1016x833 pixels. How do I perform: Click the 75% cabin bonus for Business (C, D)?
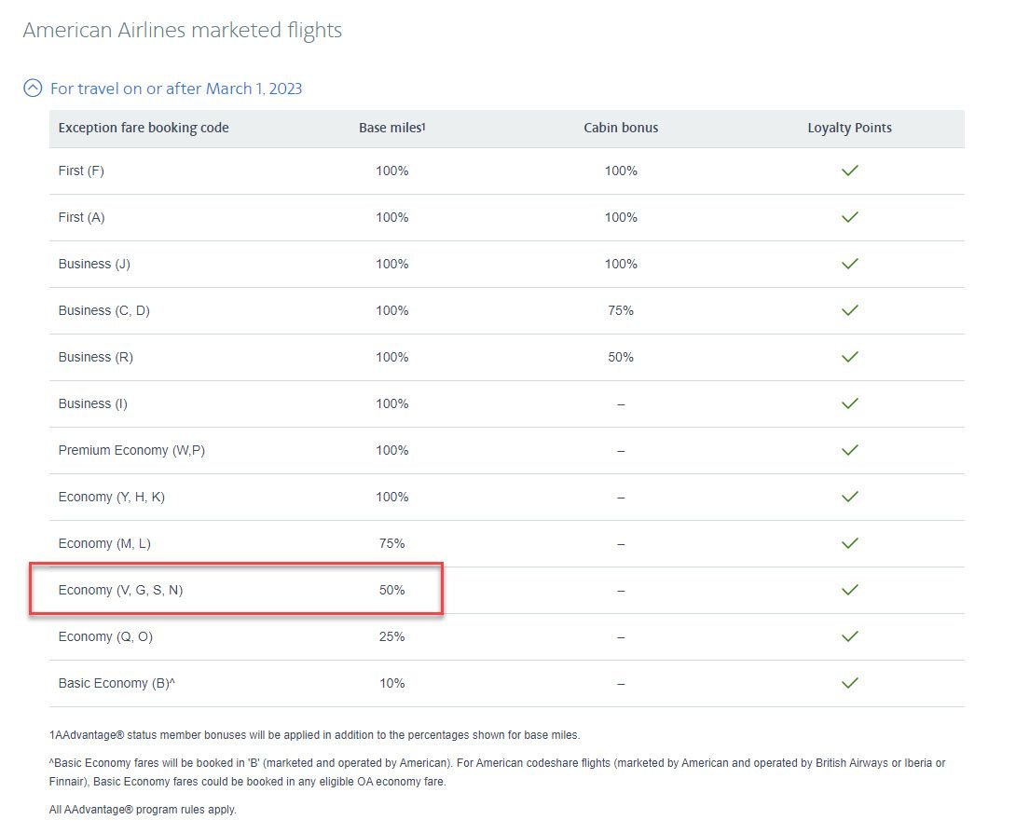(x=621, y=310)
